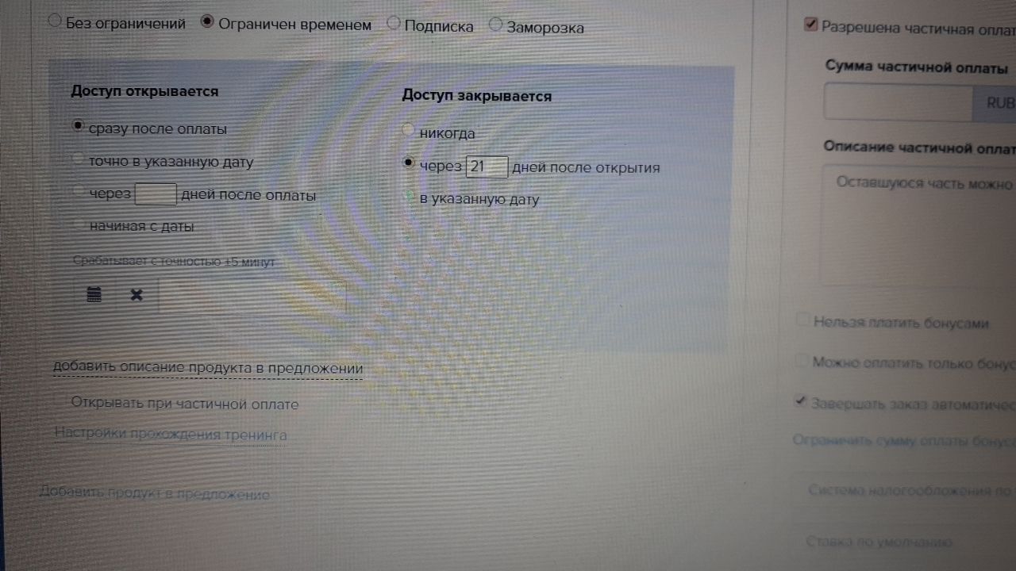This screenshot has height=571, width=1016.
Task: Click the "Описание частичной оплаты" label
Action: click(919, 148)
